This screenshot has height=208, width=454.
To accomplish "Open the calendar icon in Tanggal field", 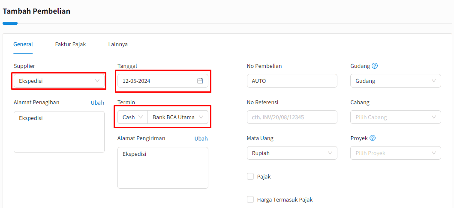I will (200, 81).
